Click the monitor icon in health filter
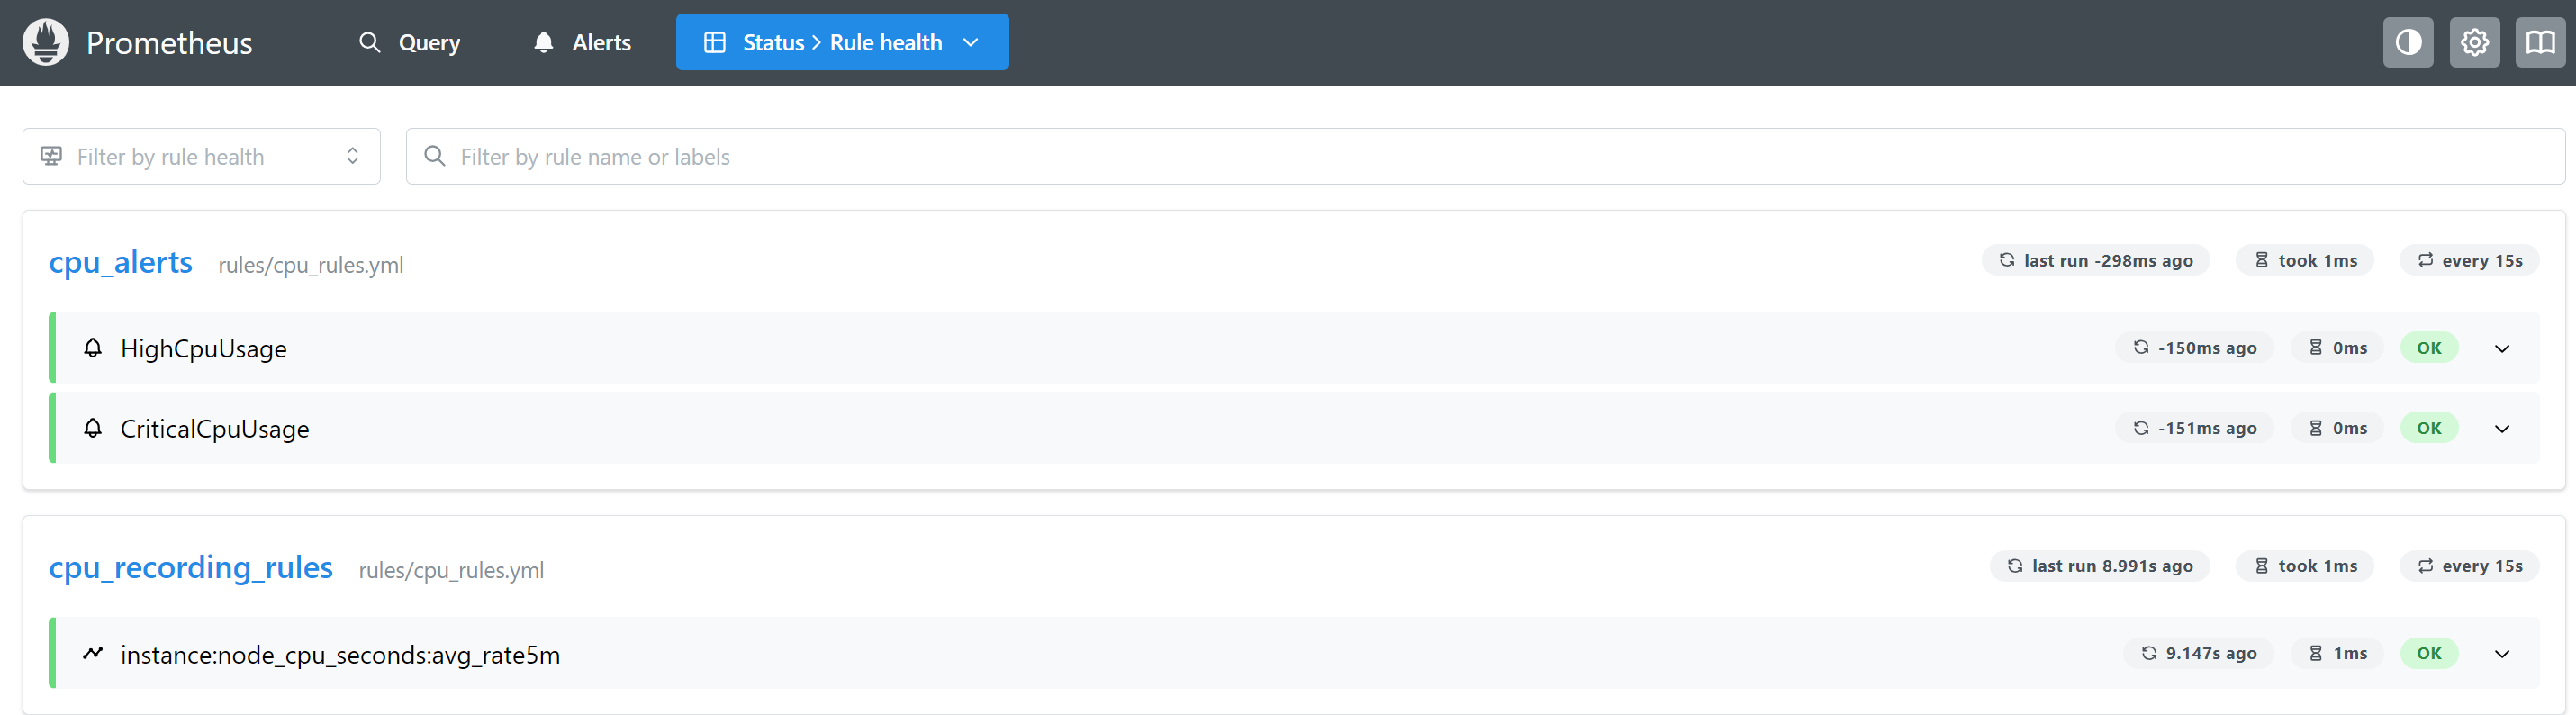The width and height of the screenshot is (2576, 715). pyautogui.click(x=51, y=156)
